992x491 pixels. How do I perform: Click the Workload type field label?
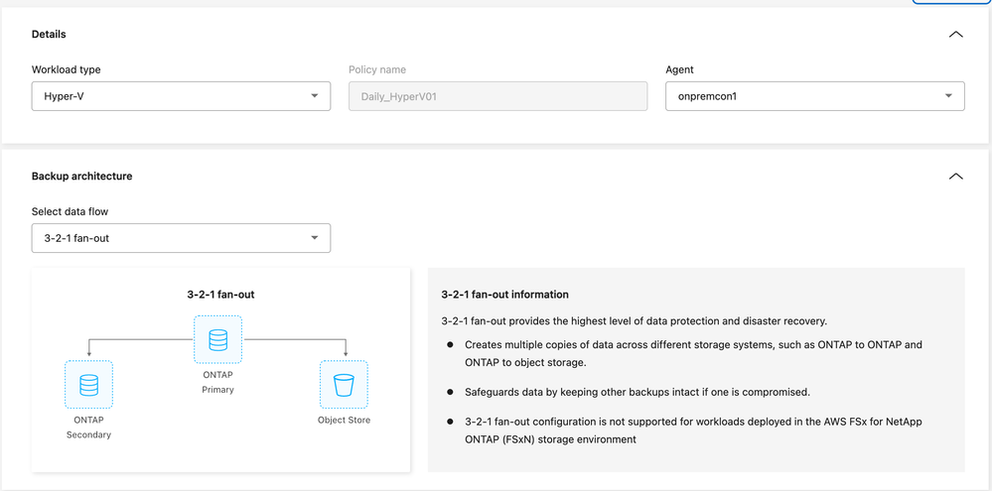(66, 70)
